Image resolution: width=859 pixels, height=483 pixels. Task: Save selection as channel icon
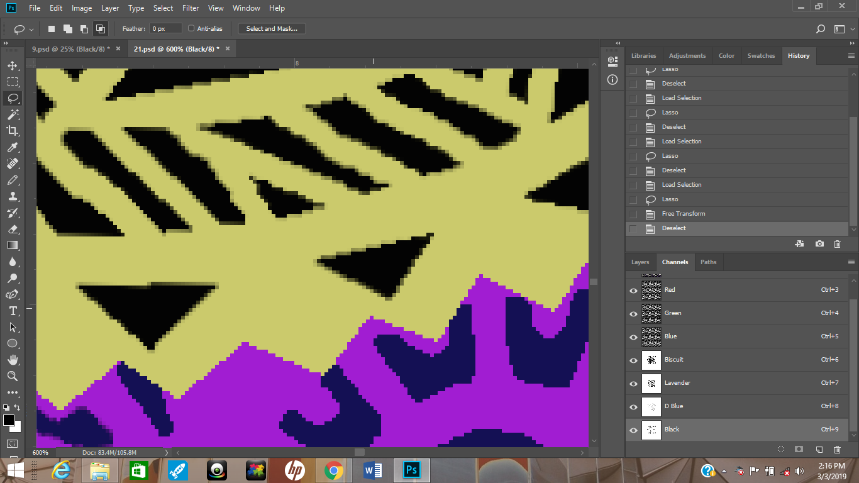point(799,449)
